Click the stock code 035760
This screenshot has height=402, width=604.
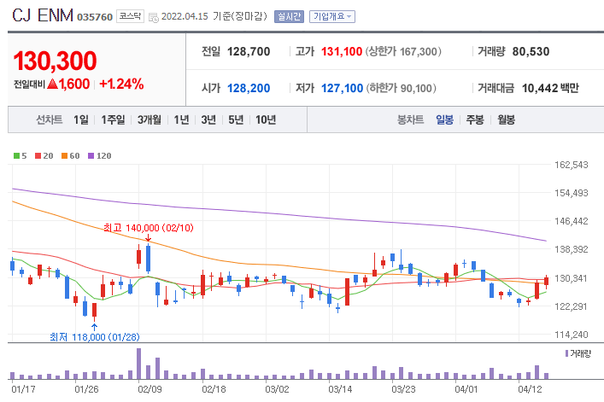95,17
